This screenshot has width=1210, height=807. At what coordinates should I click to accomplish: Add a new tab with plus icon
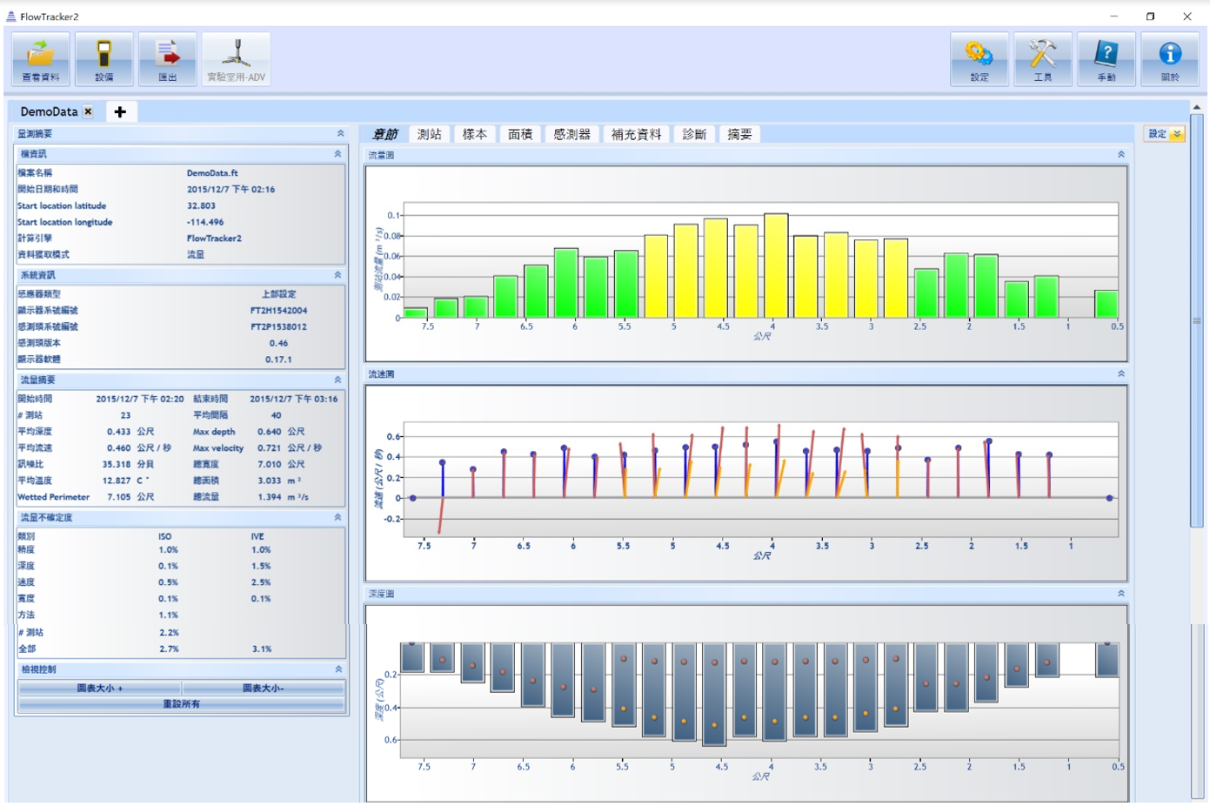pos(120,111)
